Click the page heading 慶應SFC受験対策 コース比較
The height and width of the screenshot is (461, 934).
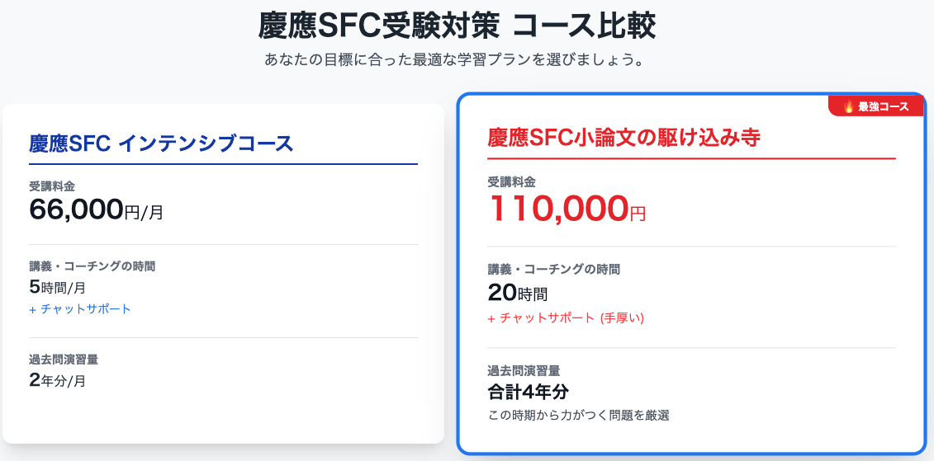[x=458, y=26]
